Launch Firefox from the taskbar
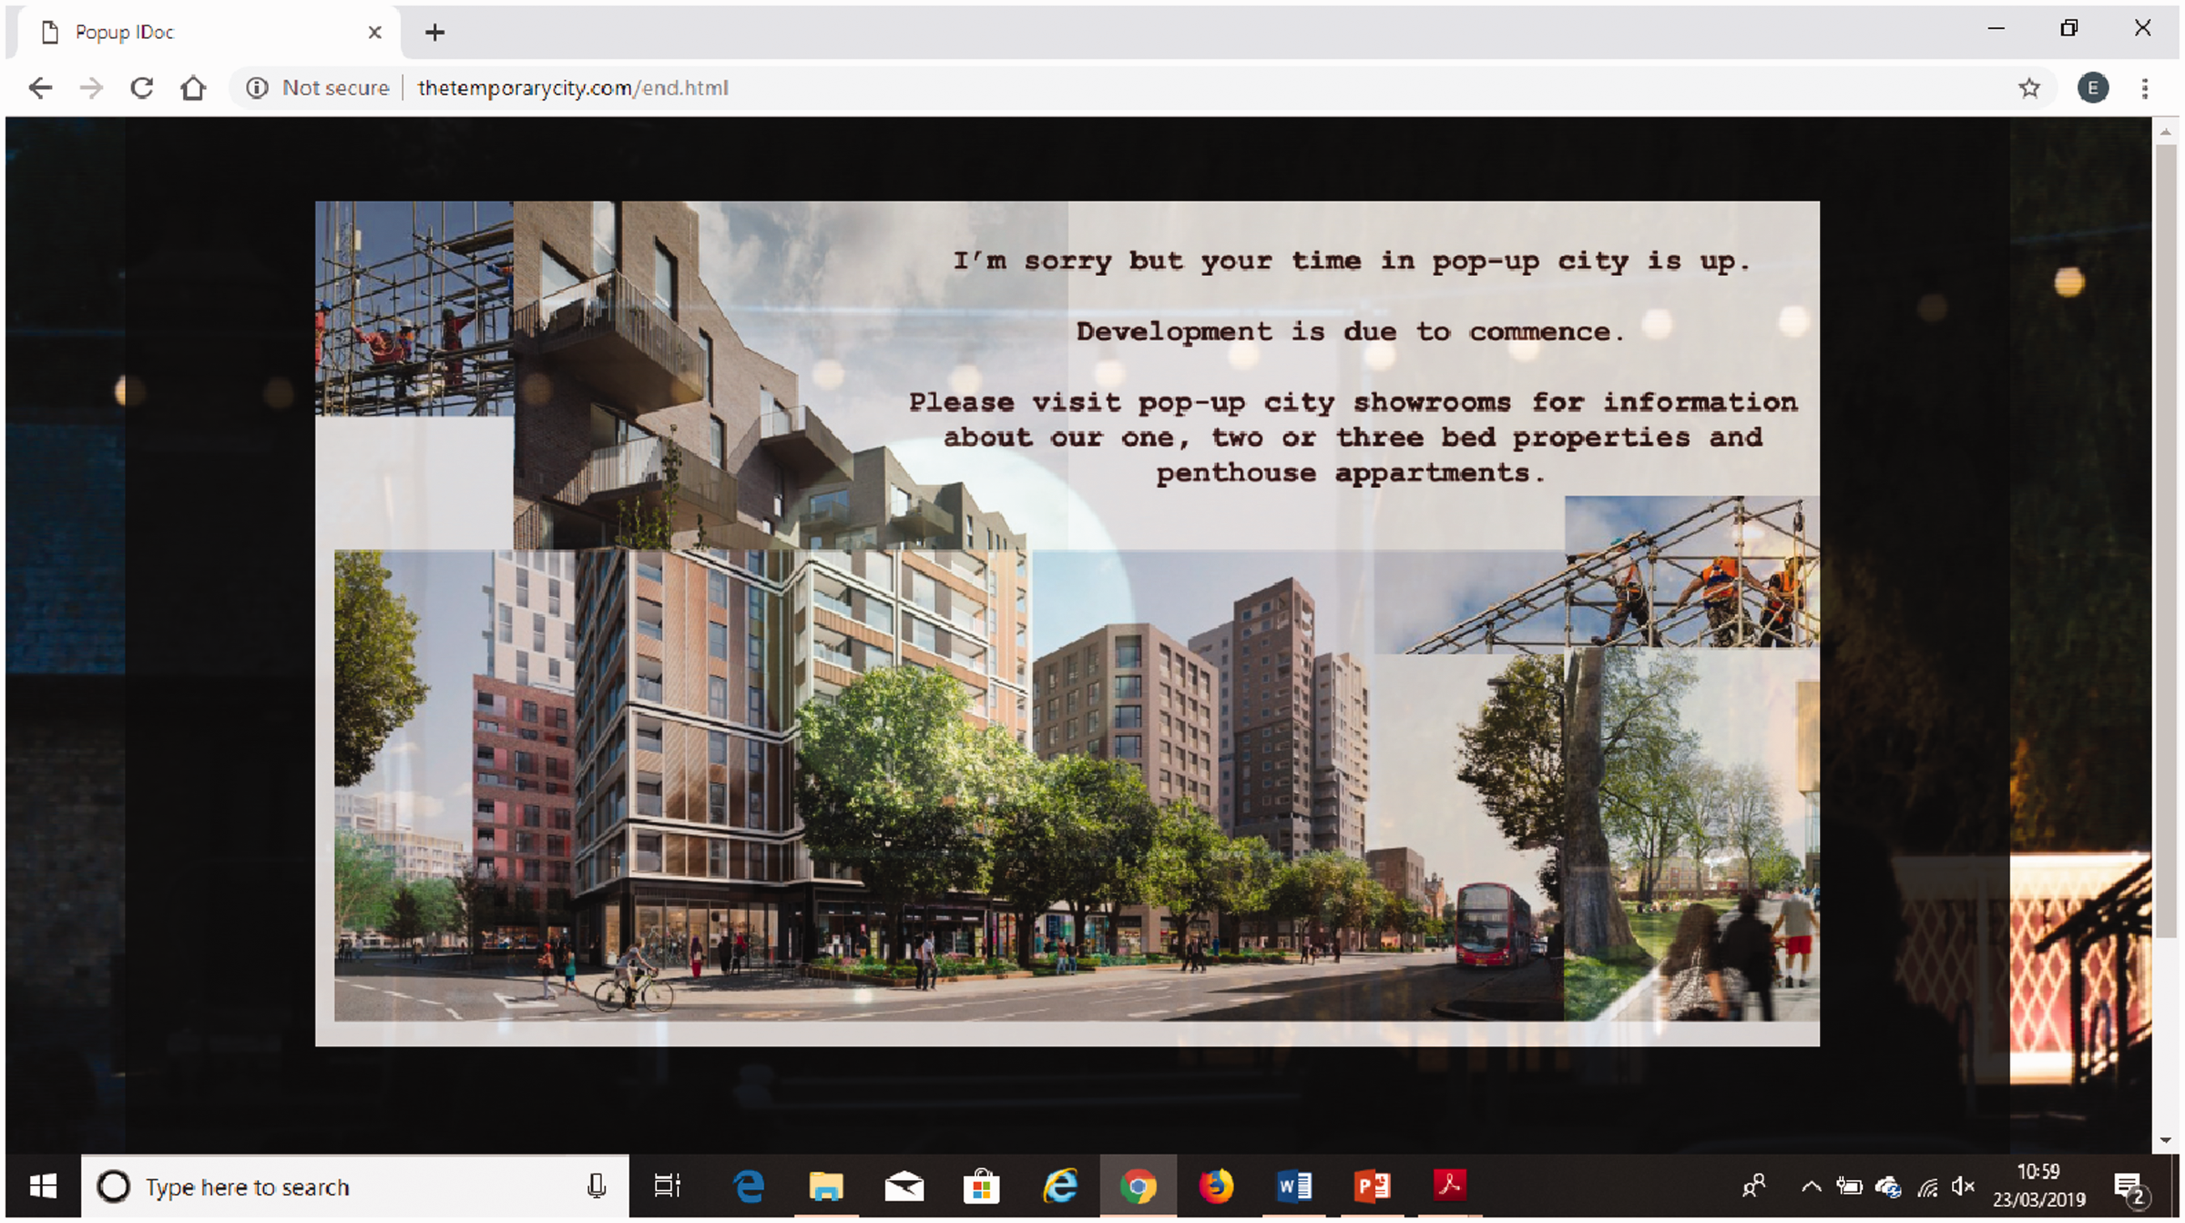Screen dimensions: 2185x1223 [1216, 1186]
